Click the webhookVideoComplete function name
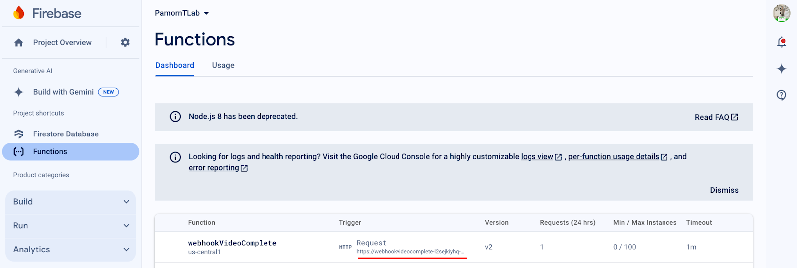 pos(232,243)
